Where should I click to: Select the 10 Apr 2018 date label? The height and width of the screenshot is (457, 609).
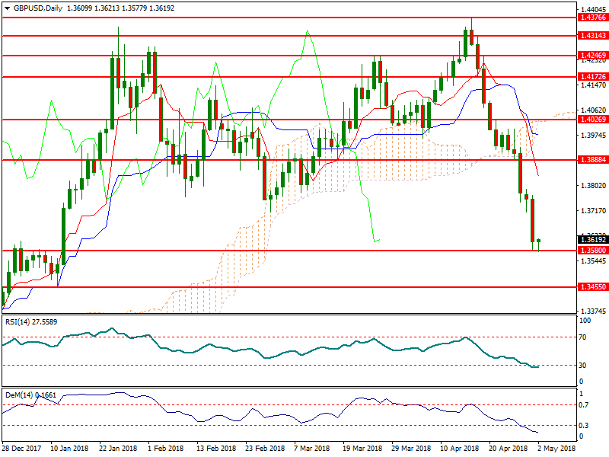(459, 449)
